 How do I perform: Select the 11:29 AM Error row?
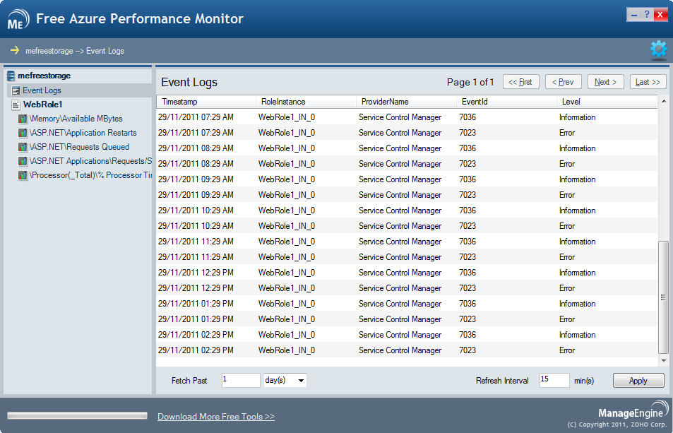407,257
